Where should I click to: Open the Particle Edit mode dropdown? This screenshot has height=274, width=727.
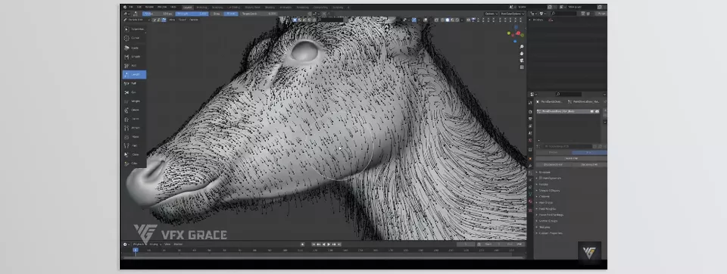[x=137, y=20]
